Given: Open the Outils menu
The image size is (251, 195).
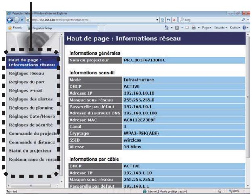Looking at the screenshot, I should tap(235, 28).
